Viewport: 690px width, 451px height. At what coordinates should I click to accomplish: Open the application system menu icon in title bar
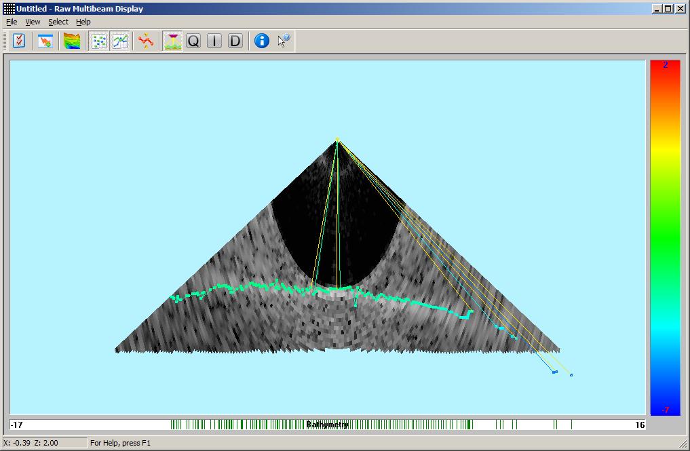[x=9, y=9]
